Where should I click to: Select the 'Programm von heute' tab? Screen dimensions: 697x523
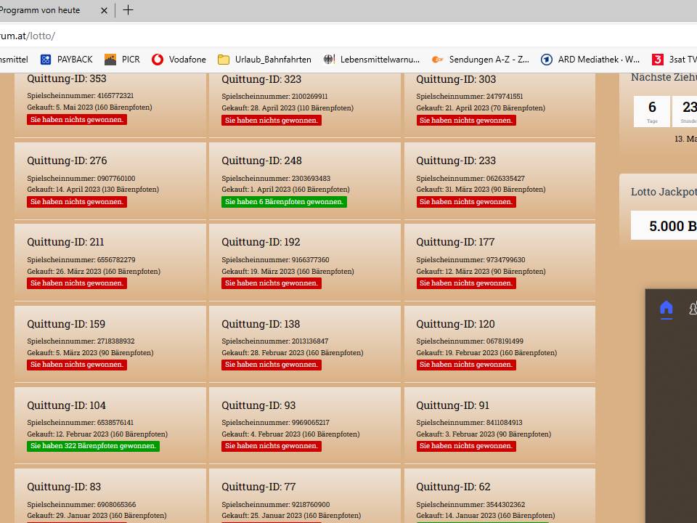tap(44, 10)
